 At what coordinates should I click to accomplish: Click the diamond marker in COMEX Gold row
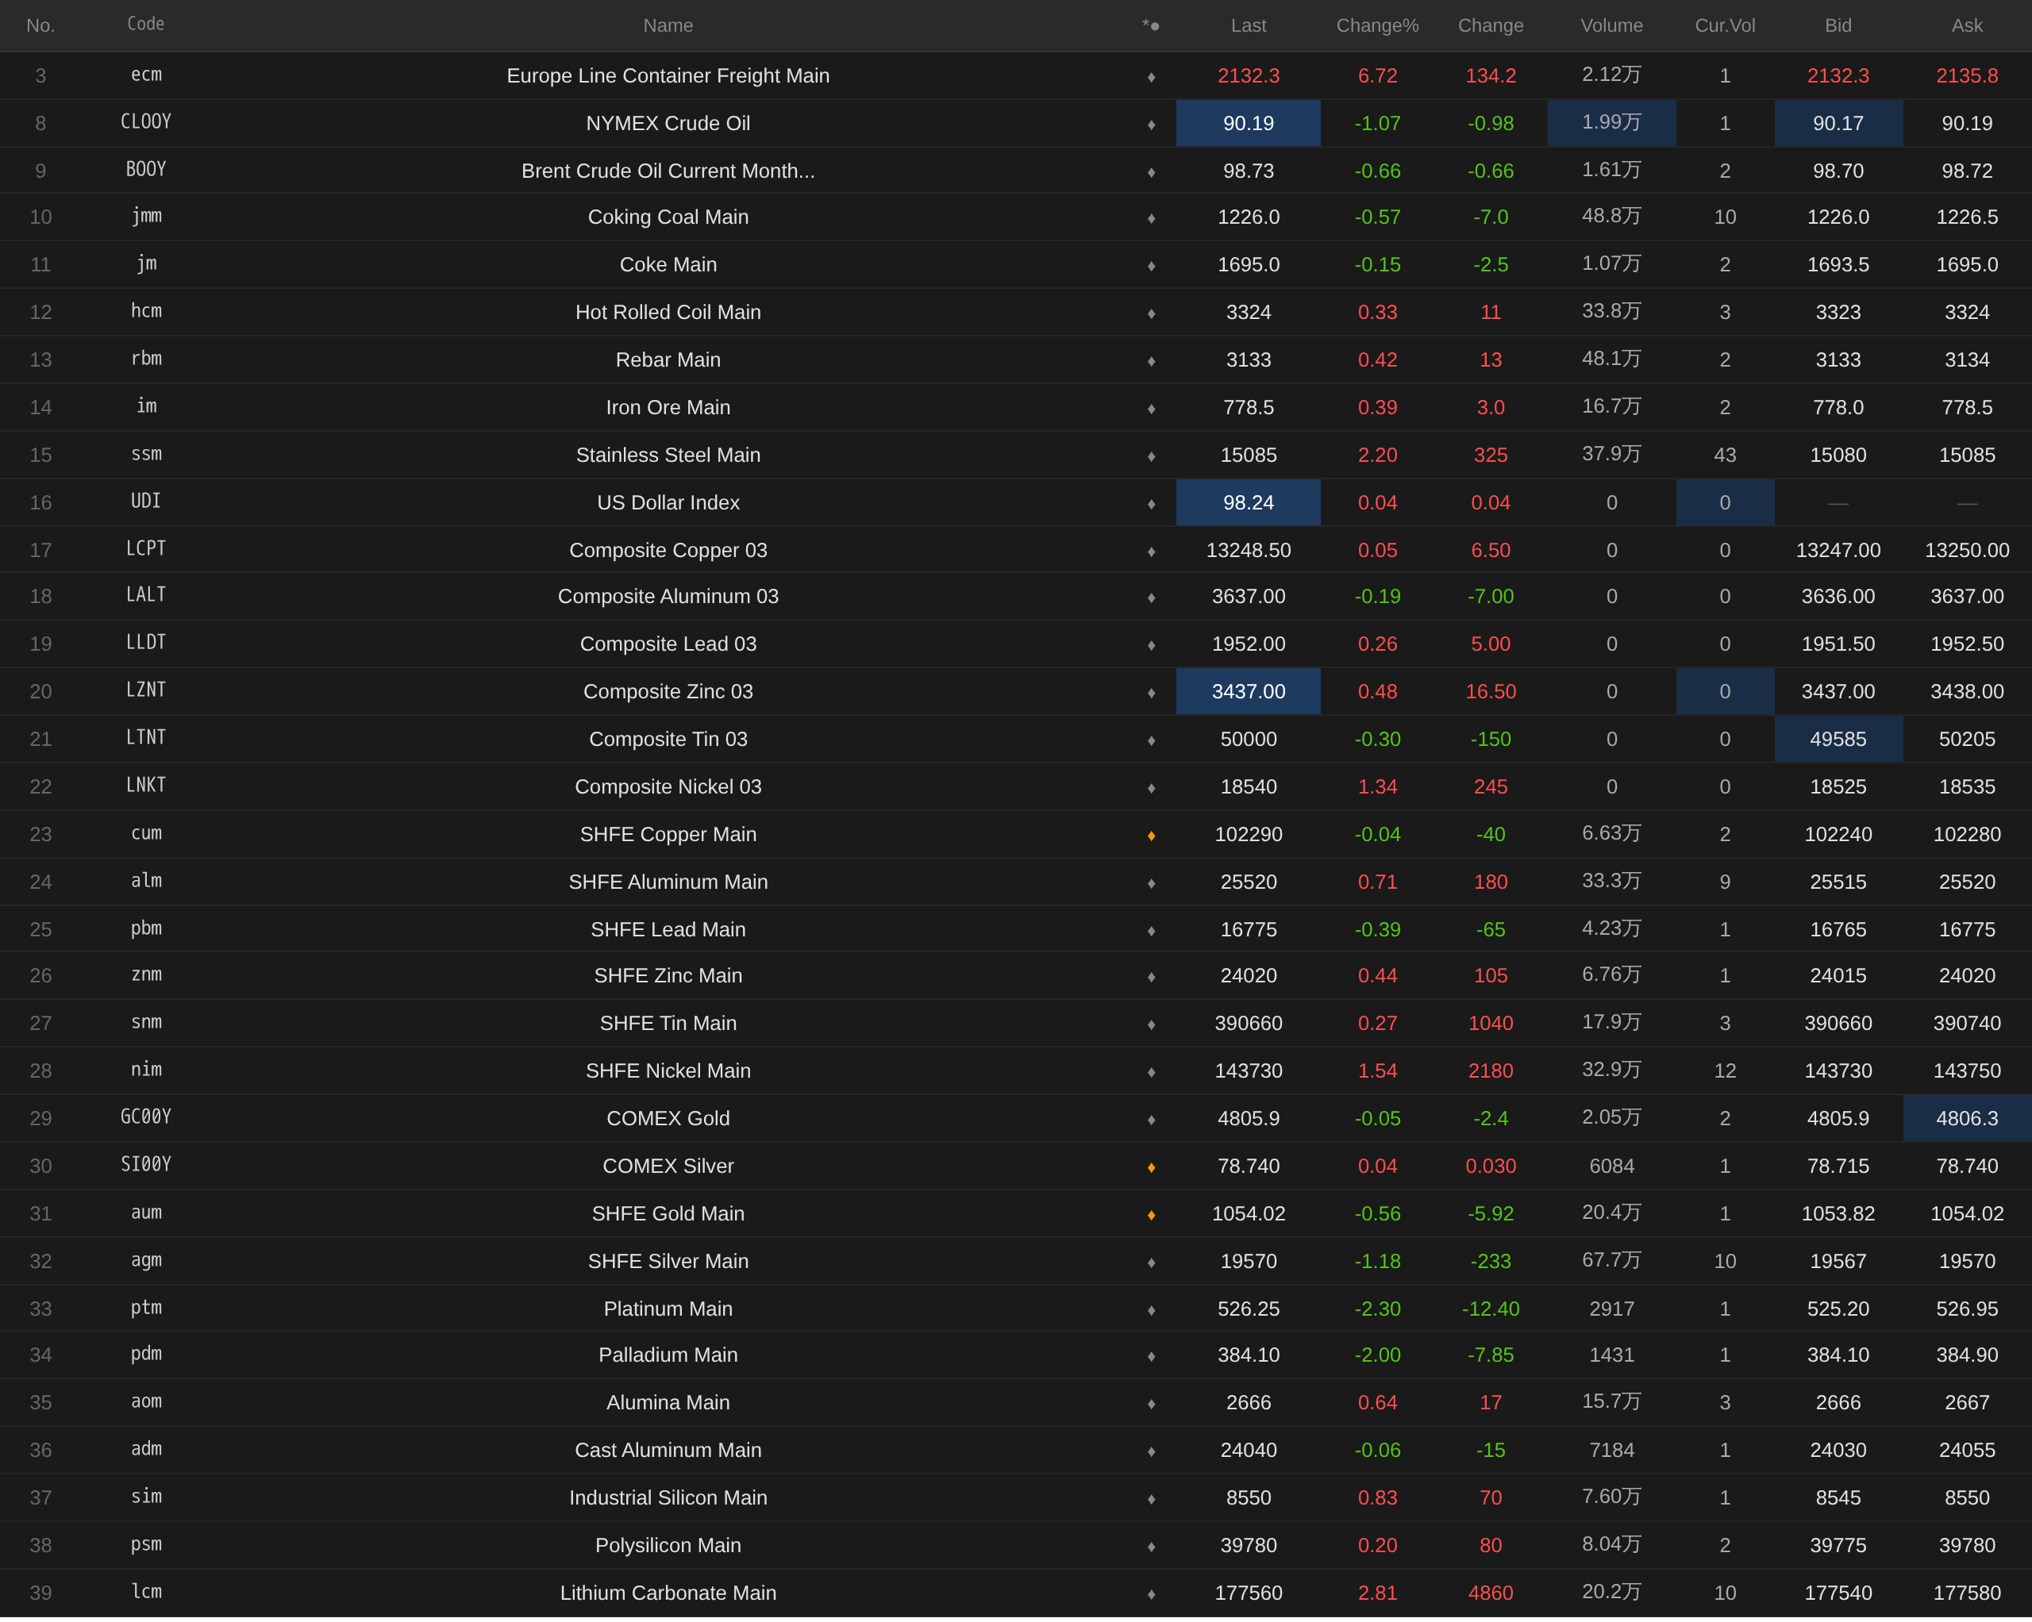click(1151, 1120)
